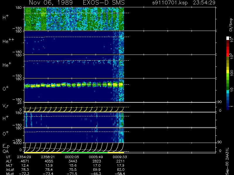Viewport: 234px width, 175px height.
Task: Click the yellow segment of the color bar
Action: click(228, 71)
